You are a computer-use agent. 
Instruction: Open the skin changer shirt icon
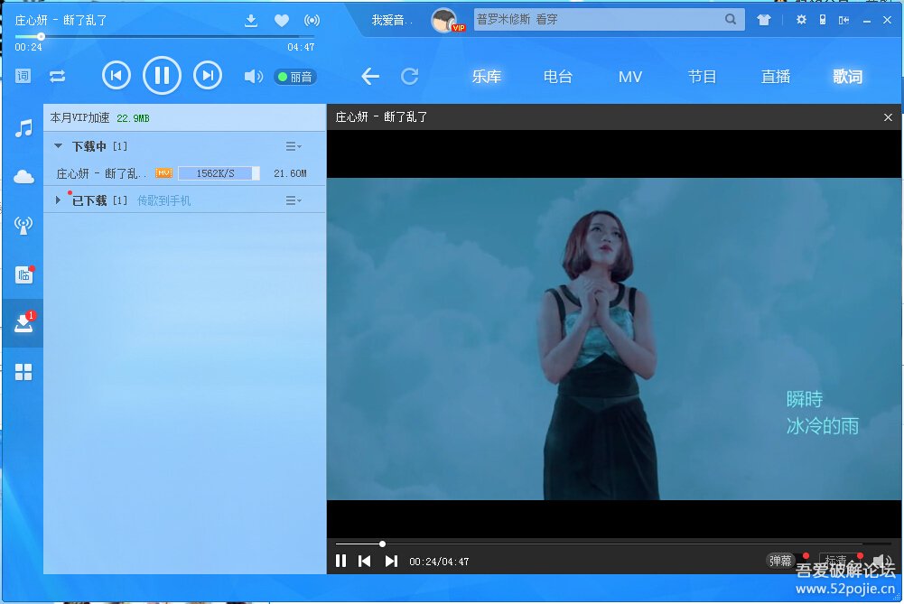[x=764, y=20]
